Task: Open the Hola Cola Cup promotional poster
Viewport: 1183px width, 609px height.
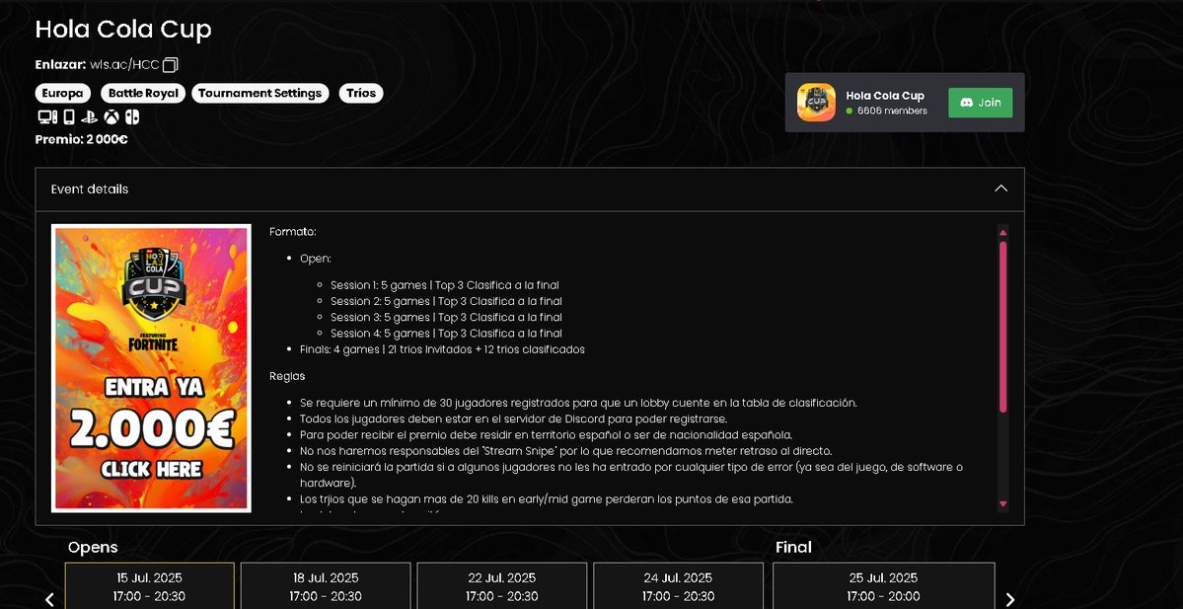Action: [151, 368]
